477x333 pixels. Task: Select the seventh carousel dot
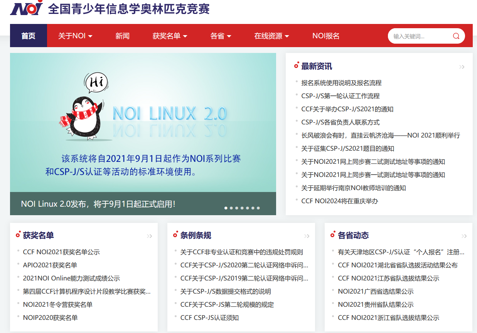coord(258,208)
